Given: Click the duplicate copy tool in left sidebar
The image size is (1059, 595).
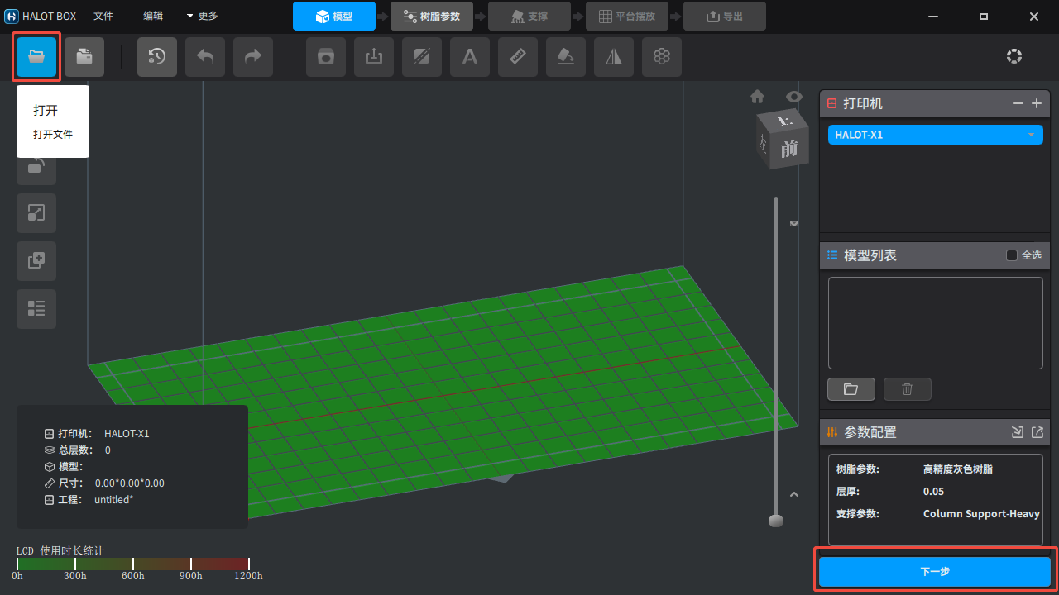Looking at the screenshot, I should click(x=36, y=261).
